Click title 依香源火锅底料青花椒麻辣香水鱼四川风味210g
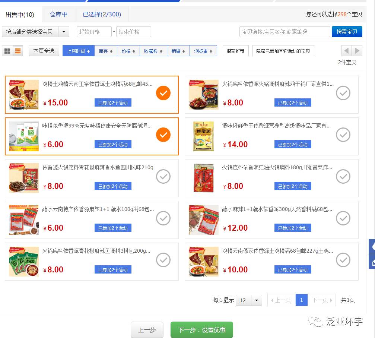Image resolution: width=375 pixels, height=338 pixels. 98,167
